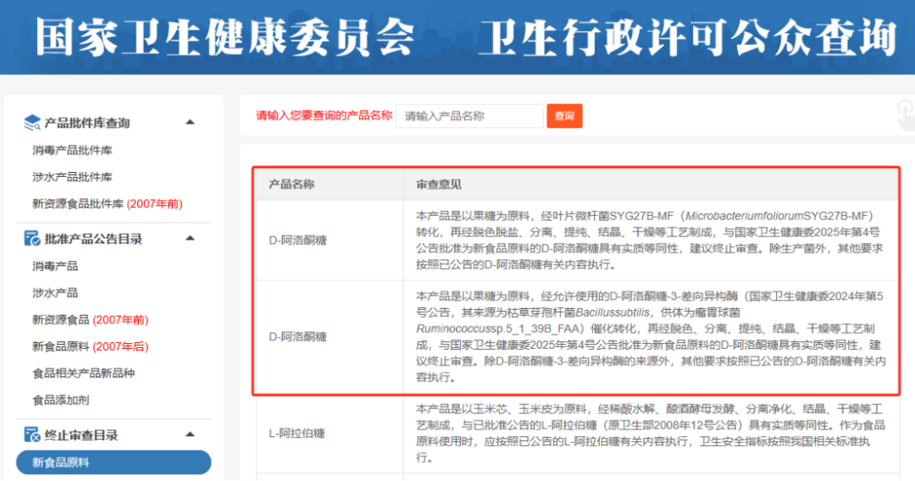Image resolution: width=915 pixels, height=481 pixels.
Task: Open 消毒产品批件库 in the sidebar
Action: pos(72,150)
